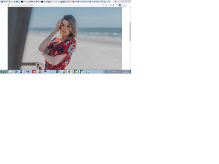Image resolution: width=219 pixels, height=164 pixels.
Task: Open Microsoft Word from the taskbar
Action: pos(21,72)
